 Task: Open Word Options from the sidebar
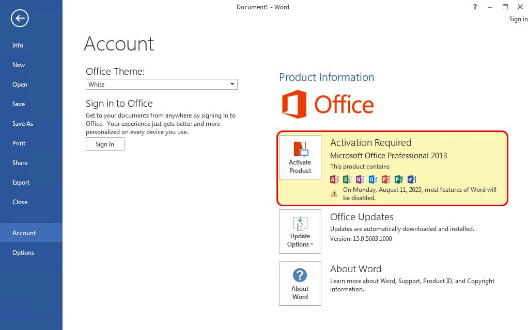(23, 252)
